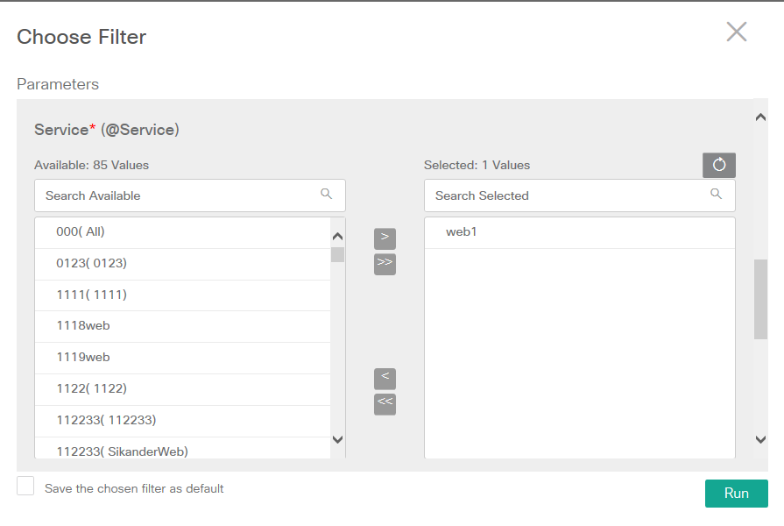Click the magnifier in Search Selected

(x=717, y=195)
